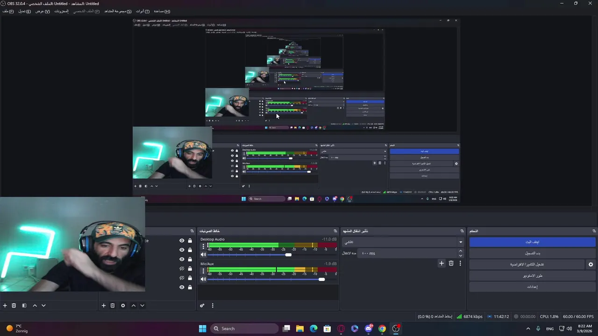The image size is (598, 336).
Task: Select the webcam image in the preview canvas
Action: click(x=72, y=244)
